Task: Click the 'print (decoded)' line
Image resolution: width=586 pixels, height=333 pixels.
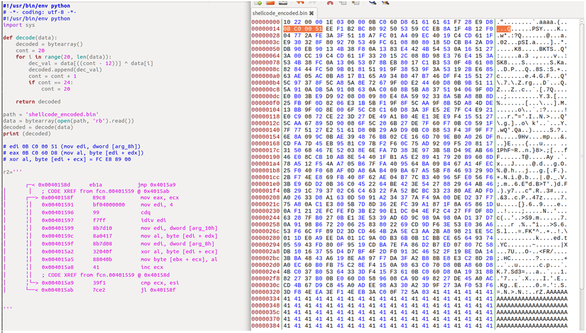Action: click(x=27, y=133)
